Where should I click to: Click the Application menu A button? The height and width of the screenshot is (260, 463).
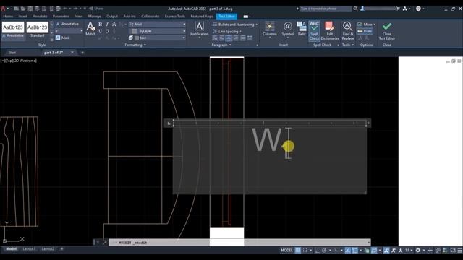click(x=3, y=9)
